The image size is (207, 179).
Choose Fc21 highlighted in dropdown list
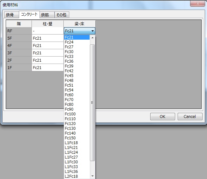[x=77, y=37]
